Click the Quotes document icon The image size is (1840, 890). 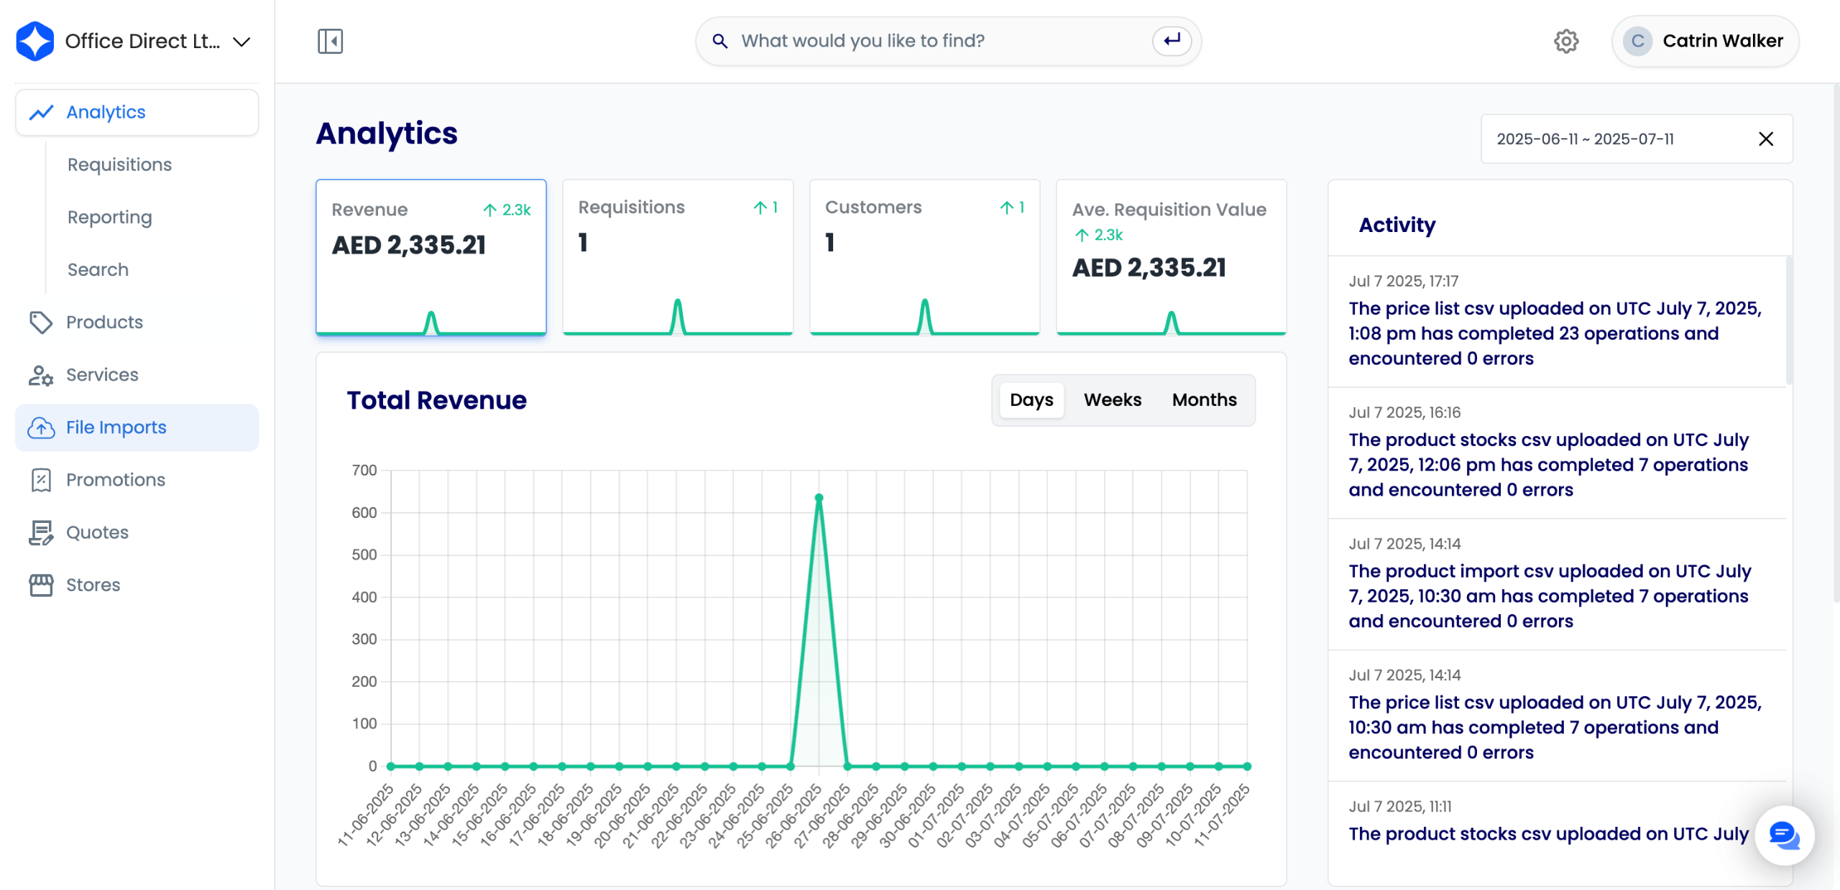(41, 532)
